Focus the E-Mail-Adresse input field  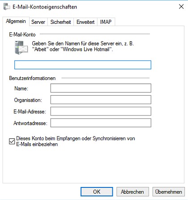(101, 111)
